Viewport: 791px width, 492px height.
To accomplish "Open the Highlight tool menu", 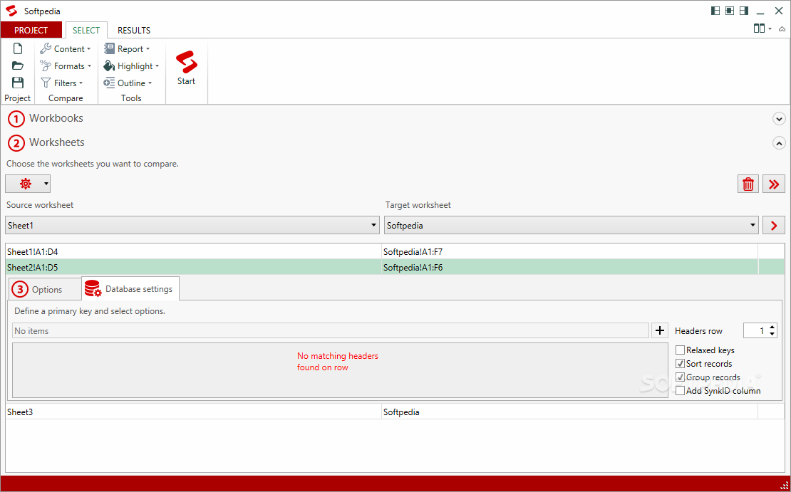I will coord(131,66).
